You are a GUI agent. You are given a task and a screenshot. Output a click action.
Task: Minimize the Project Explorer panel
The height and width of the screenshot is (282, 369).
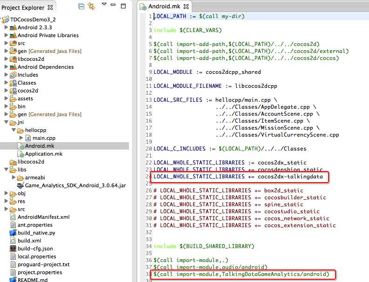[113, 5]
